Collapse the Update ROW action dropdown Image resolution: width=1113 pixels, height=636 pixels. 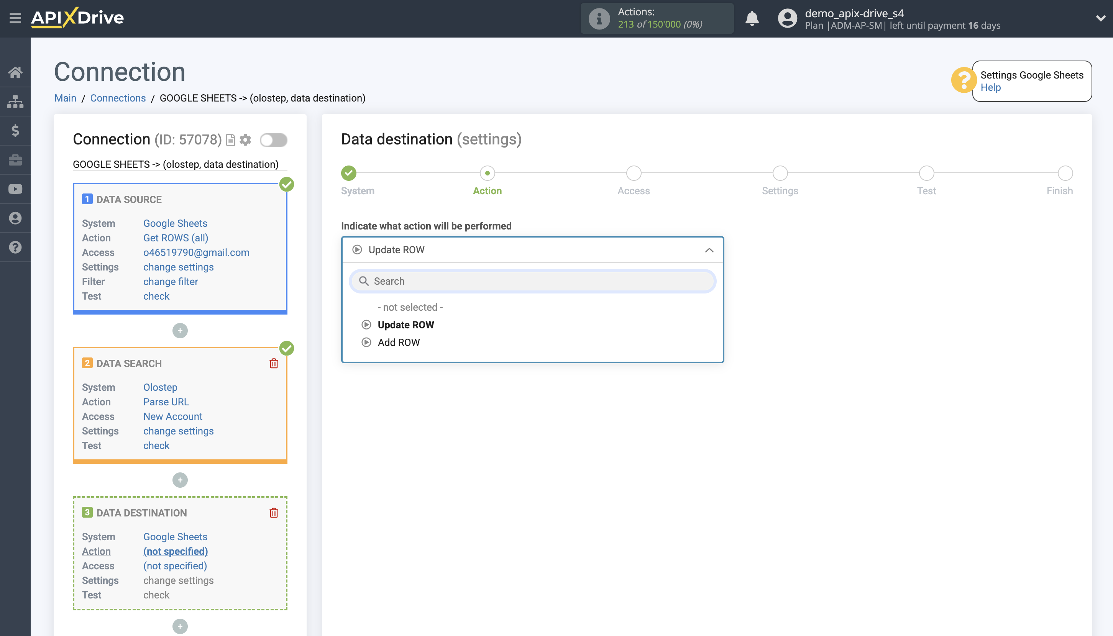click(708, 249)
